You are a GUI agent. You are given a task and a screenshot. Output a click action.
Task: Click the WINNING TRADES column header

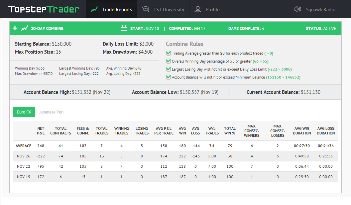(x=122, y=130)
